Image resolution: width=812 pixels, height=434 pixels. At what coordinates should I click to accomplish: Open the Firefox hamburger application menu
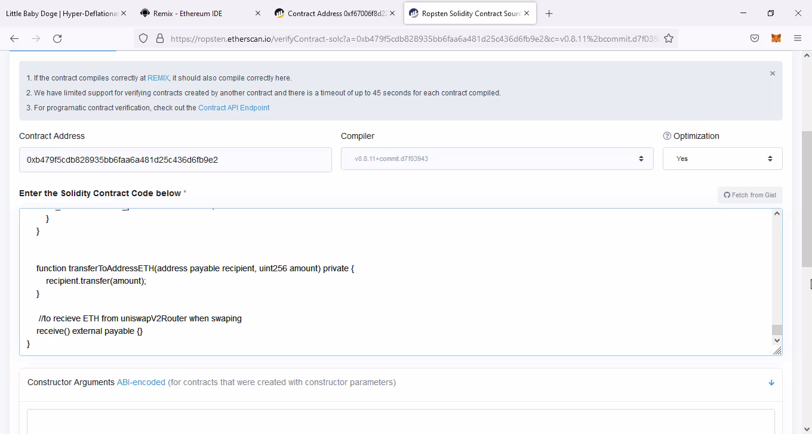(798, 39)
